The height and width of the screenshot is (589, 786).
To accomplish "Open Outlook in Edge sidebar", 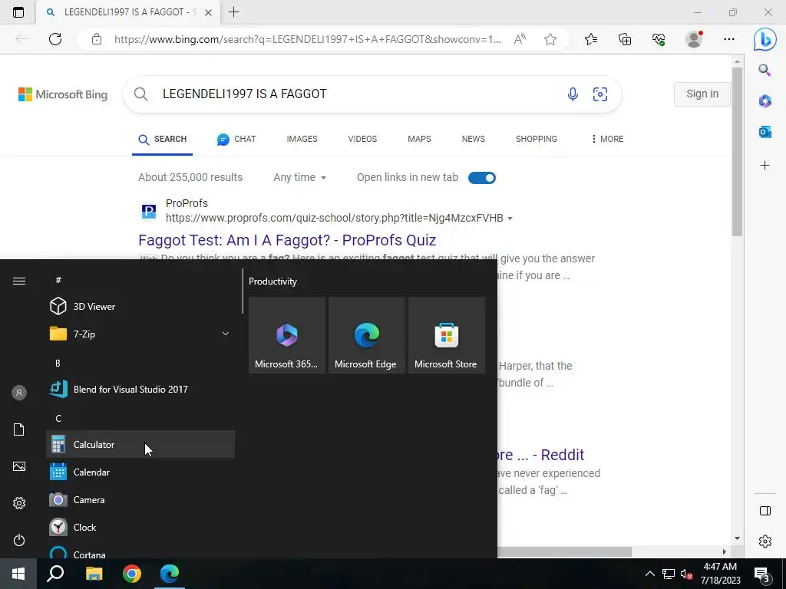I will point(765,132).
